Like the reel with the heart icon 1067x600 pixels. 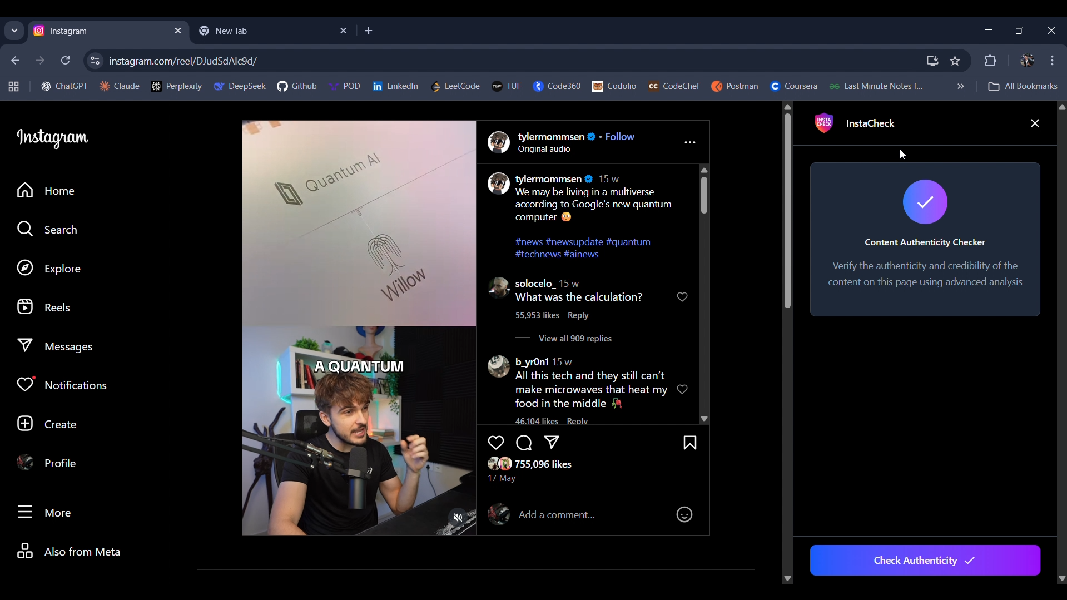click(x=495, y=443)
